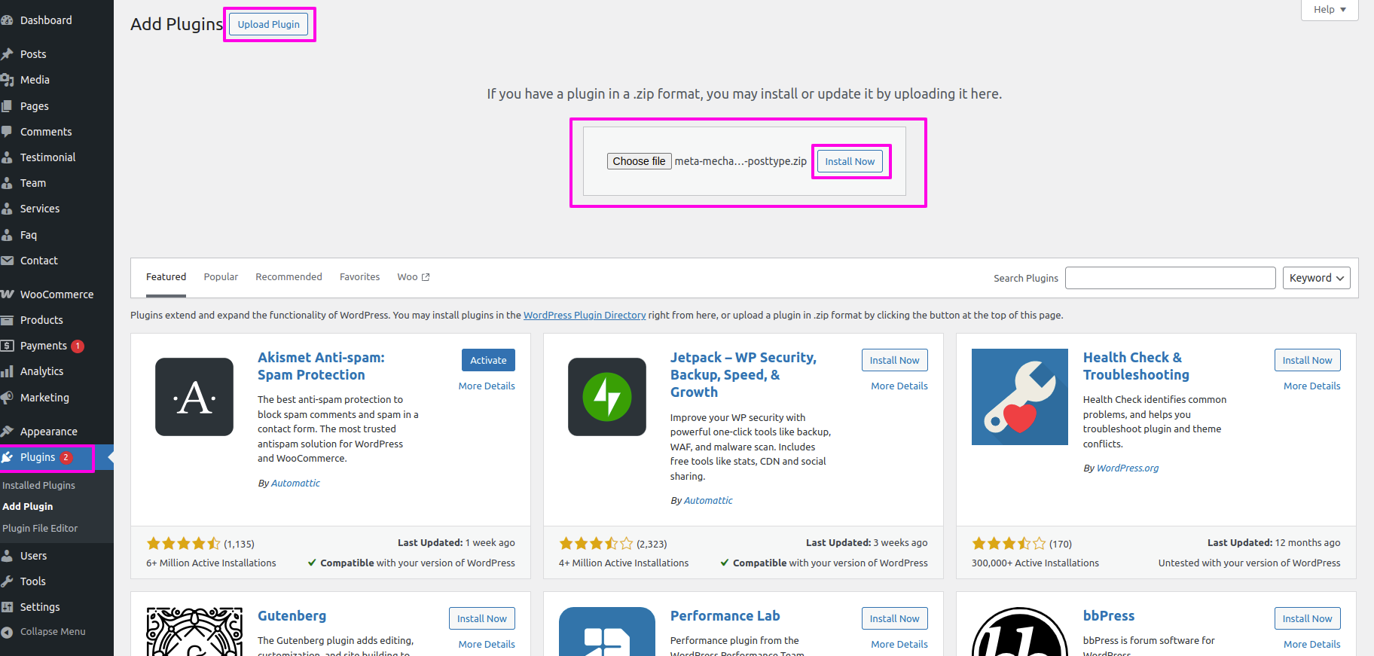Click the Users person icon

coord(7,556)
